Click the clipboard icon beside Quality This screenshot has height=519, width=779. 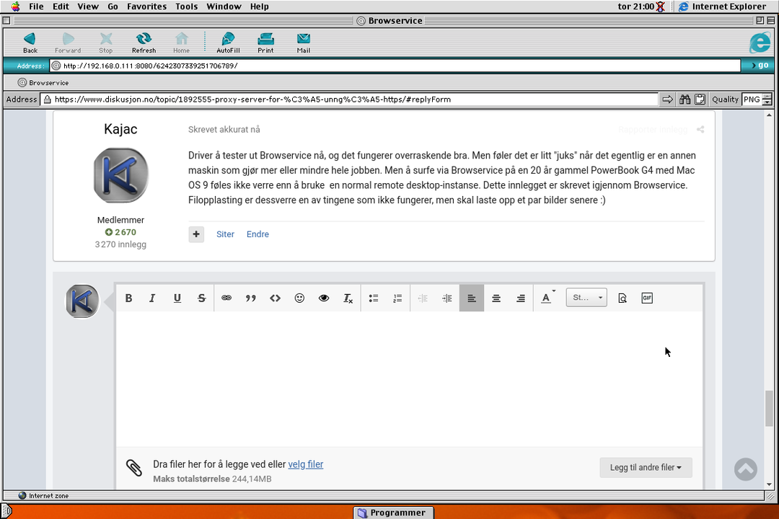[700, 99]
